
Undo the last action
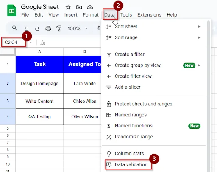point(26,28)
